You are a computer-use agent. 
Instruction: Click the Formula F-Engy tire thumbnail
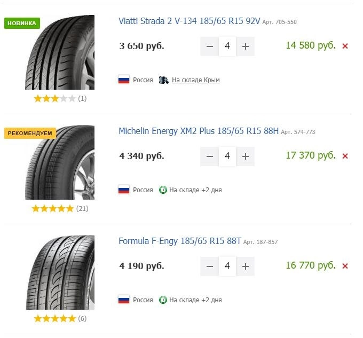60,273
